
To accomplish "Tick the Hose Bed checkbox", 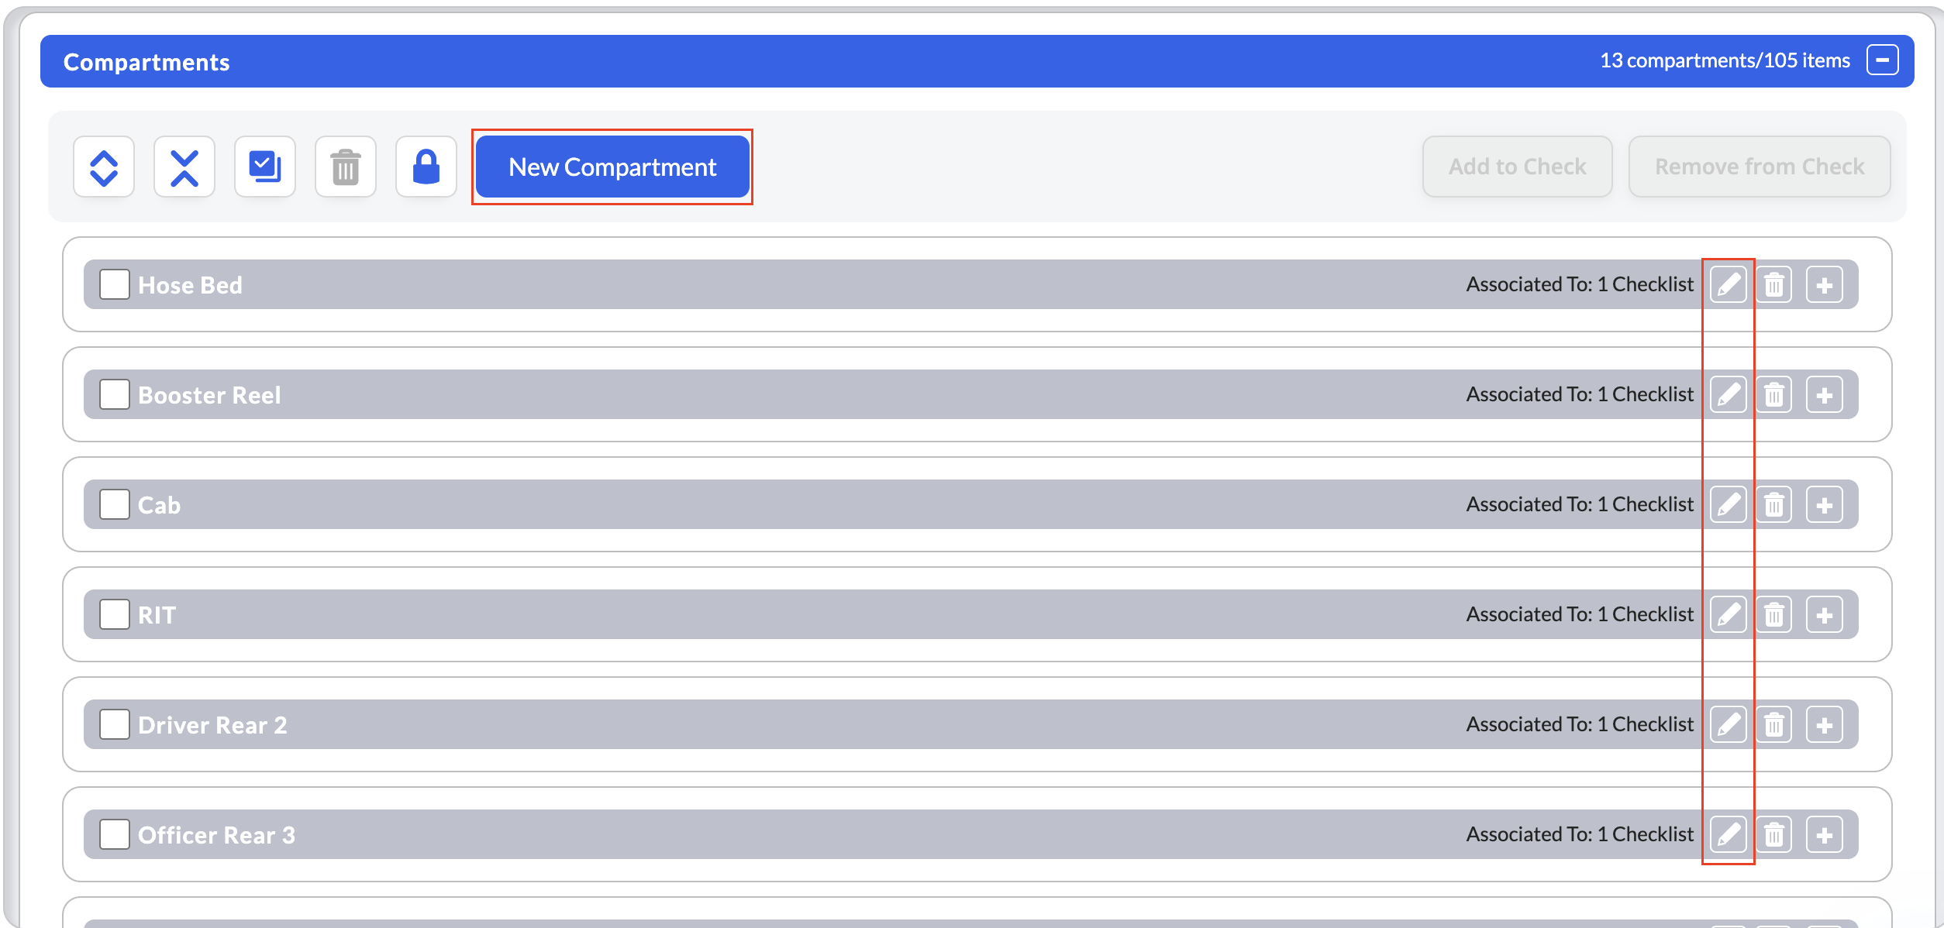I will (115, 284).
